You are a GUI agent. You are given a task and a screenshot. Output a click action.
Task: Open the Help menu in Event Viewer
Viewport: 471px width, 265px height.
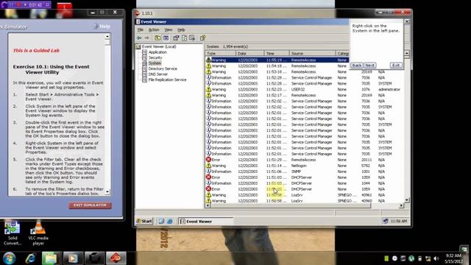pyautogui.click(x=181, y=29)
